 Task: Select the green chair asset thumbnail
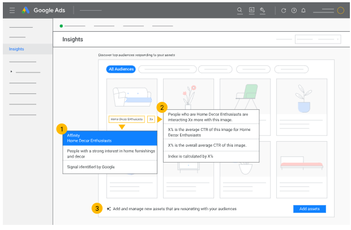(x=245, y=95)
